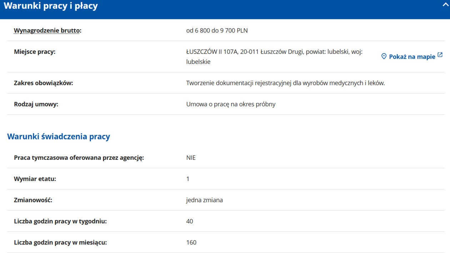Viewport: 450px width, 253px height.
Task: Click the Liczba godzin pracy w tygodniu label
Action: point(60,221)
